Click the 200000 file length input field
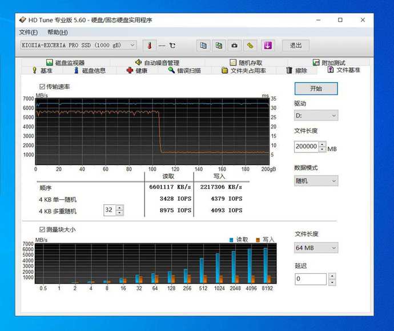 pos(305,147)
